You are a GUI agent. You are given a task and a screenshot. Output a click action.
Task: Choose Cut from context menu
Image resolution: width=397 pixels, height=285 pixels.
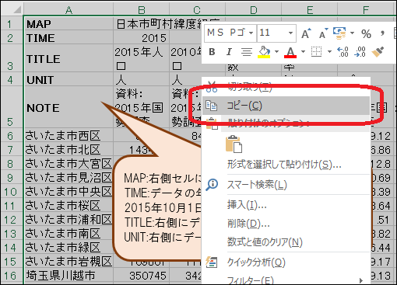point(286,87)
